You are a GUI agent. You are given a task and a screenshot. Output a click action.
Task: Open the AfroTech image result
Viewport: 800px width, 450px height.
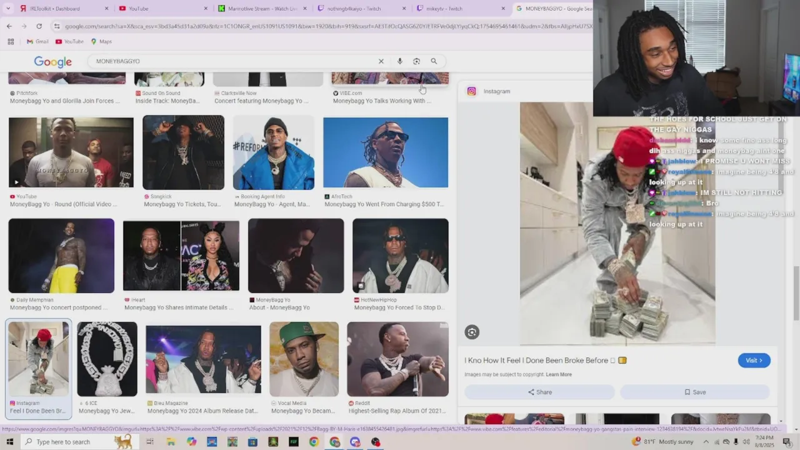pos(386,152)
